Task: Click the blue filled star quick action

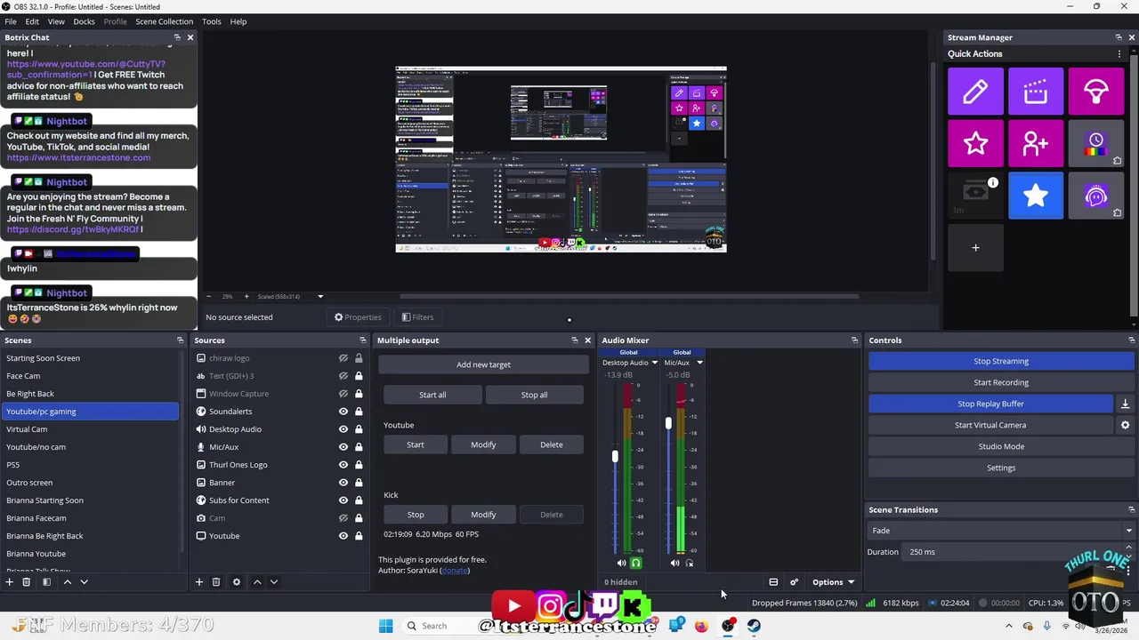Action: 1036,196
